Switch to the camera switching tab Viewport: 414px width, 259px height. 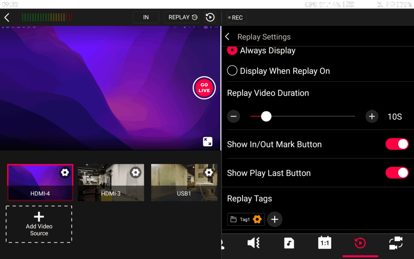pyautogui.click(x=395, y=243)
